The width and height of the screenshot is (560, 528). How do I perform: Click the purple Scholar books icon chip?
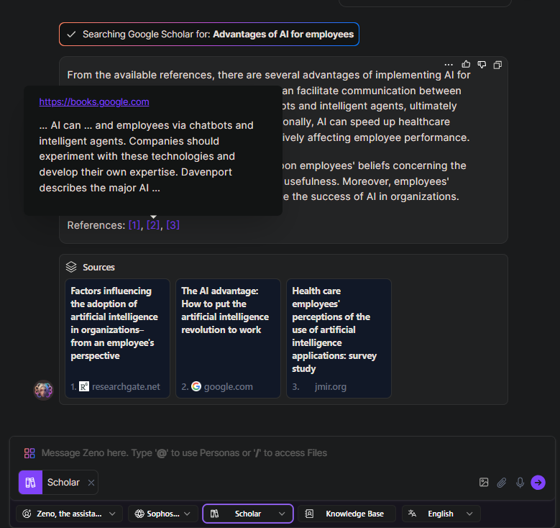coord(30,482)
